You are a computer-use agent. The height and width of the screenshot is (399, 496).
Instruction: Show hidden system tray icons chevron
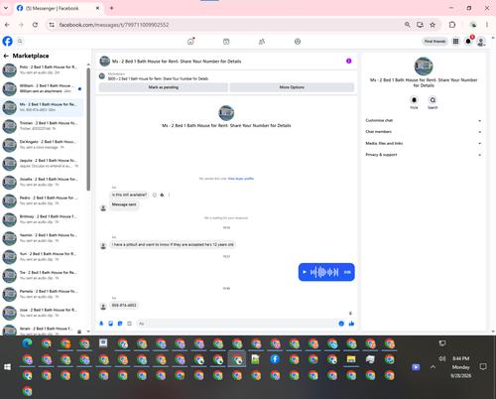(433, 367)
